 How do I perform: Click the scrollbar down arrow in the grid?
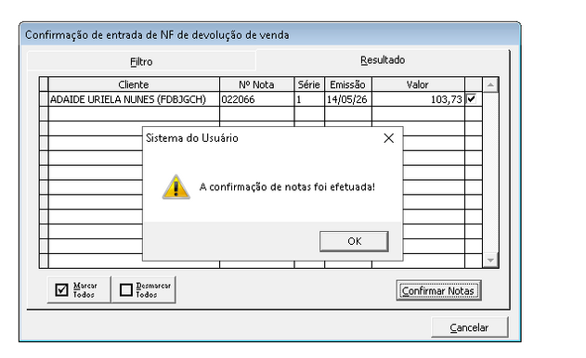pyautogui.click(x=490, y=260)
